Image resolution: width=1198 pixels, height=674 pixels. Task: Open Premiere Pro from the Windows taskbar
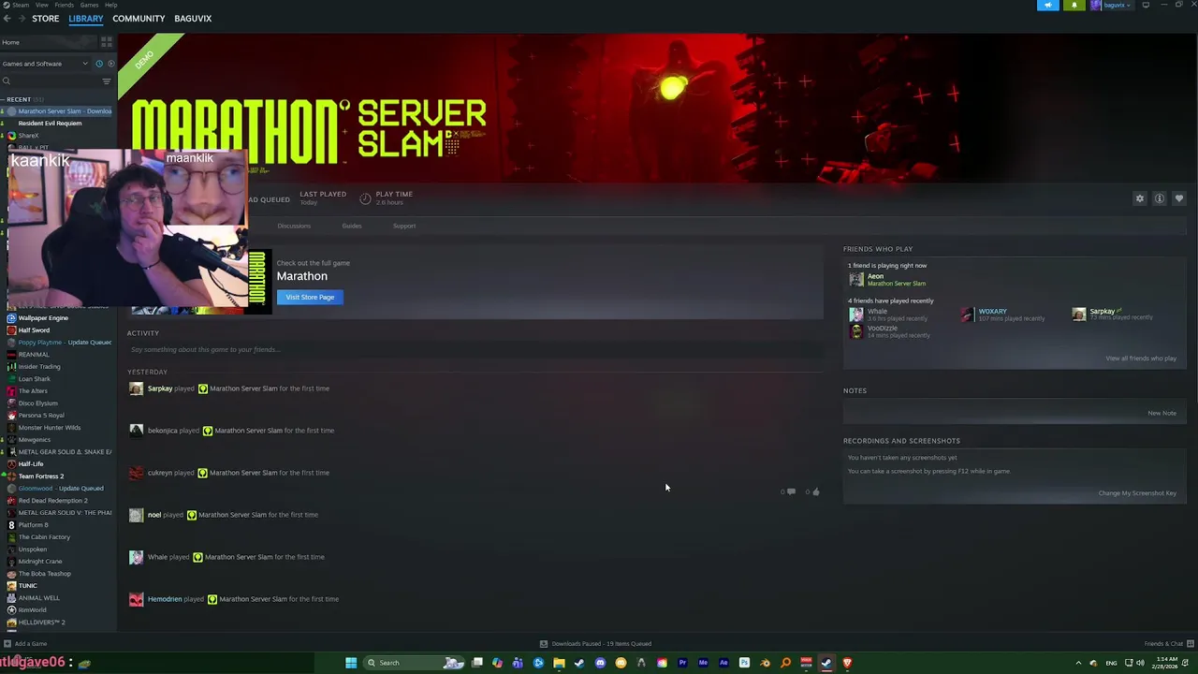pyautogui.click(x=682, y=663)
